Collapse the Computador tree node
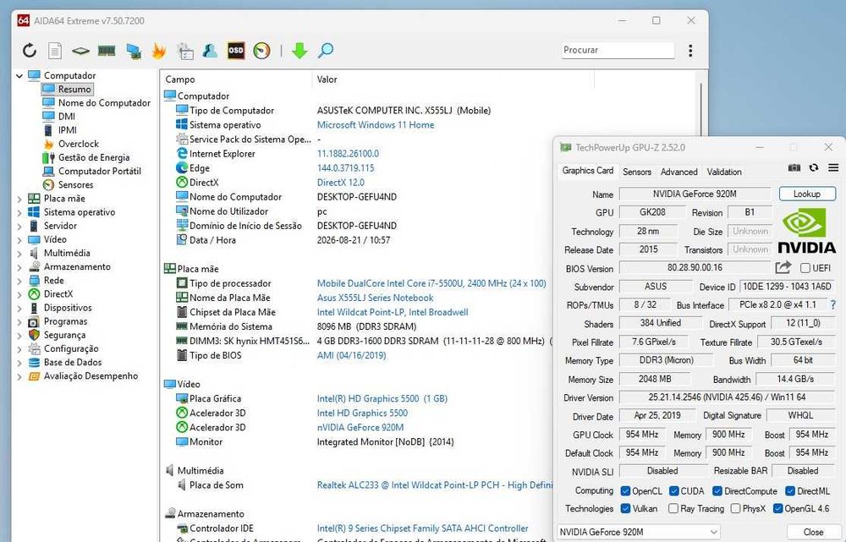The width and height of the screenshot is (846, 542). [19, 76]
